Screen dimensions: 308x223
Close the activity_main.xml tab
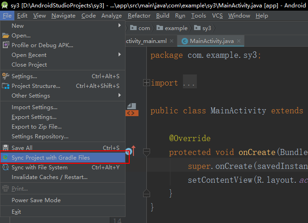[171, 41]
